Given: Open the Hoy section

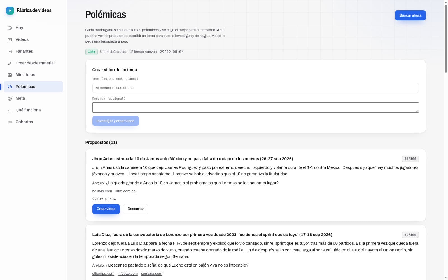Looking at the screenshot, I should pyautogui.click(x=33, y=28).
